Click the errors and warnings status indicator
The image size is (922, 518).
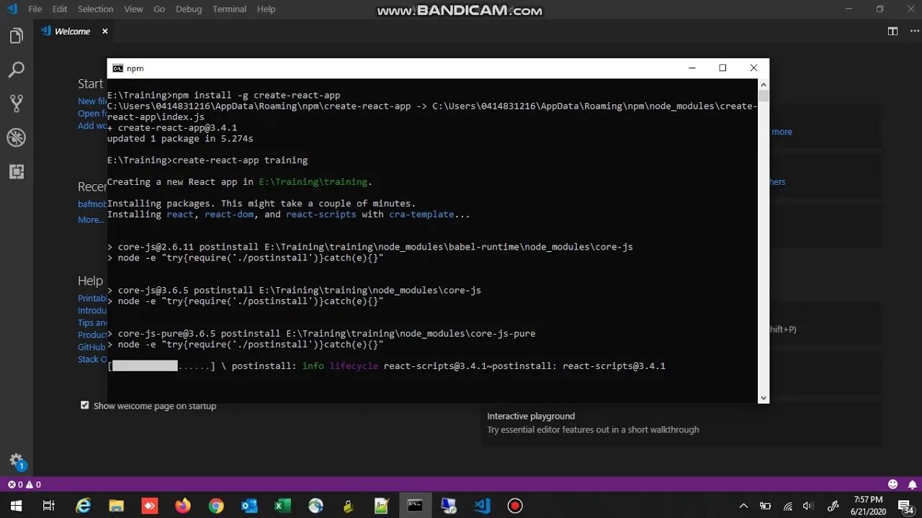[24, 484]
